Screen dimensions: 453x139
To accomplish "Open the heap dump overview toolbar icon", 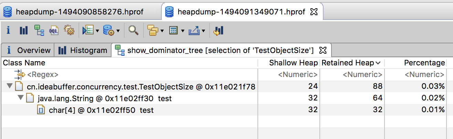I will [x=8, y=31].
